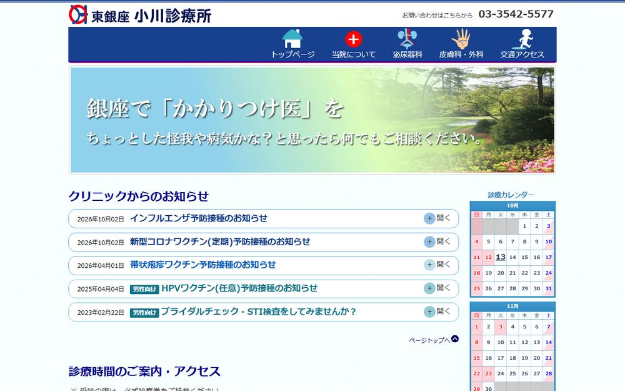This screenshot has height=391, width=625.
Task: Click the 診療時間のご案内・アクセス heading
Action: click(144, 372)
